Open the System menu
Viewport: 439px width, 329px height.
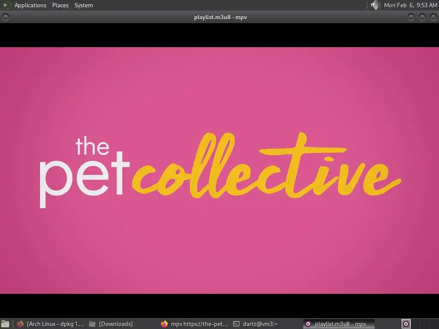[x=84, y=5]
